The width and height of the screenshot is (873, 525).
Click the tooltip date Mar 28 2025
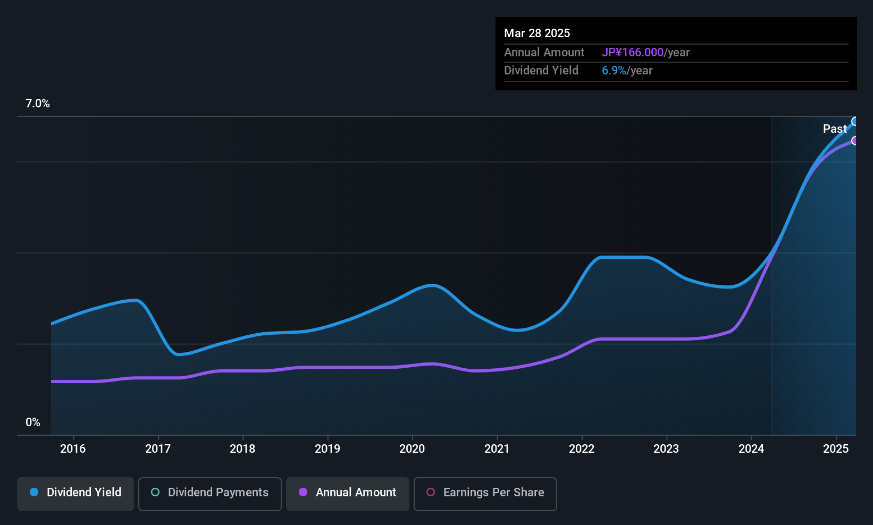pyautogui.click(x=537, y=33)
